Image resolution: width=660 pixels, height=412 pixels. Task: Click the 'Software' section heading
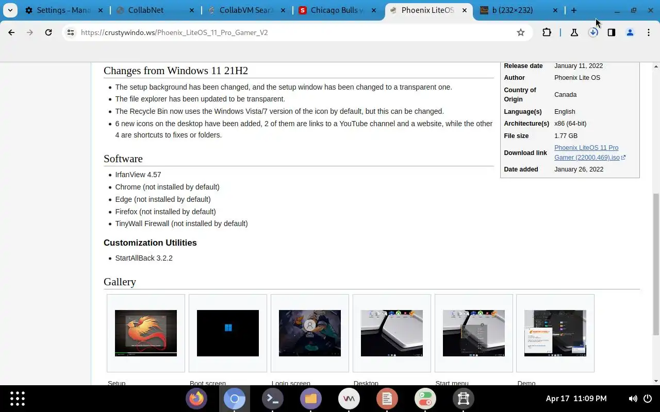(x=123, y=159)
